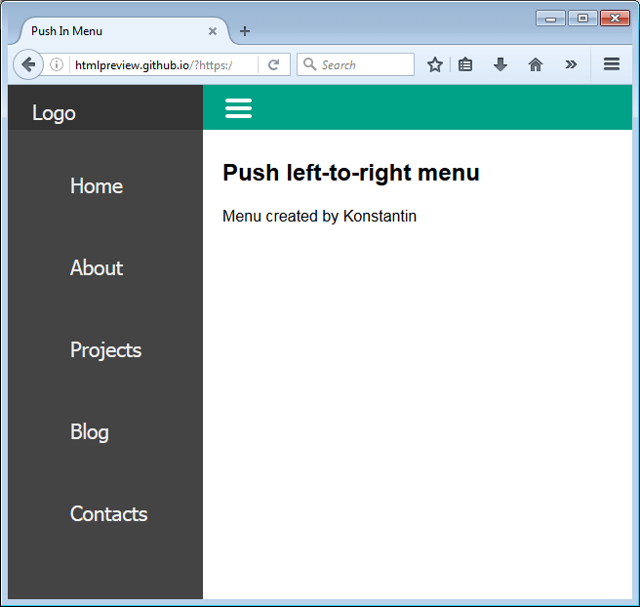This screenshot has width=640, height=607.
Task: Bookmark this page with the star icon
Action: pyautogui.click(x=435, y=64)
